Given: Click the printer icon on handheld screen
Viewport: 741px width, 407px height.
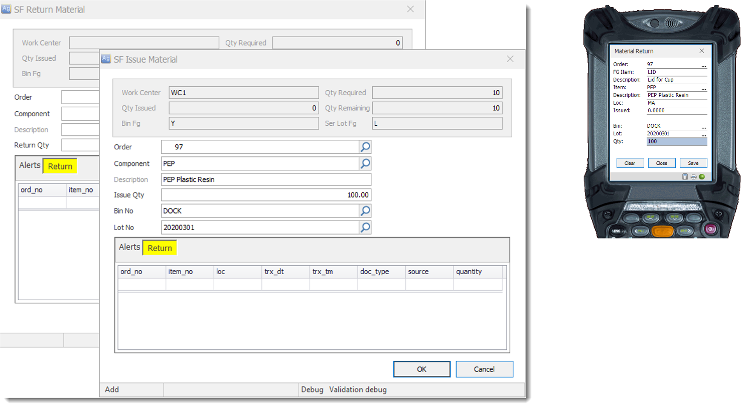Looking at the screenshot, I should pyautogui.click(x=693, y=176).
